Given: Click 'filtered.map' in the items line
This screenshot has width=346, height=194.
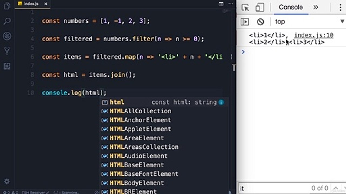Looking at the screenshot, I should (114, 57).
